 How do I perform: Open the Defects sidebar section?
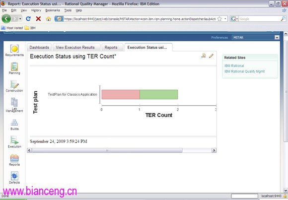point(14,178)
